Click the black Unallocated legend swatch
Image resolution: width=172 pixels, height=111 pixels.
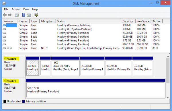tap(5, 101)
